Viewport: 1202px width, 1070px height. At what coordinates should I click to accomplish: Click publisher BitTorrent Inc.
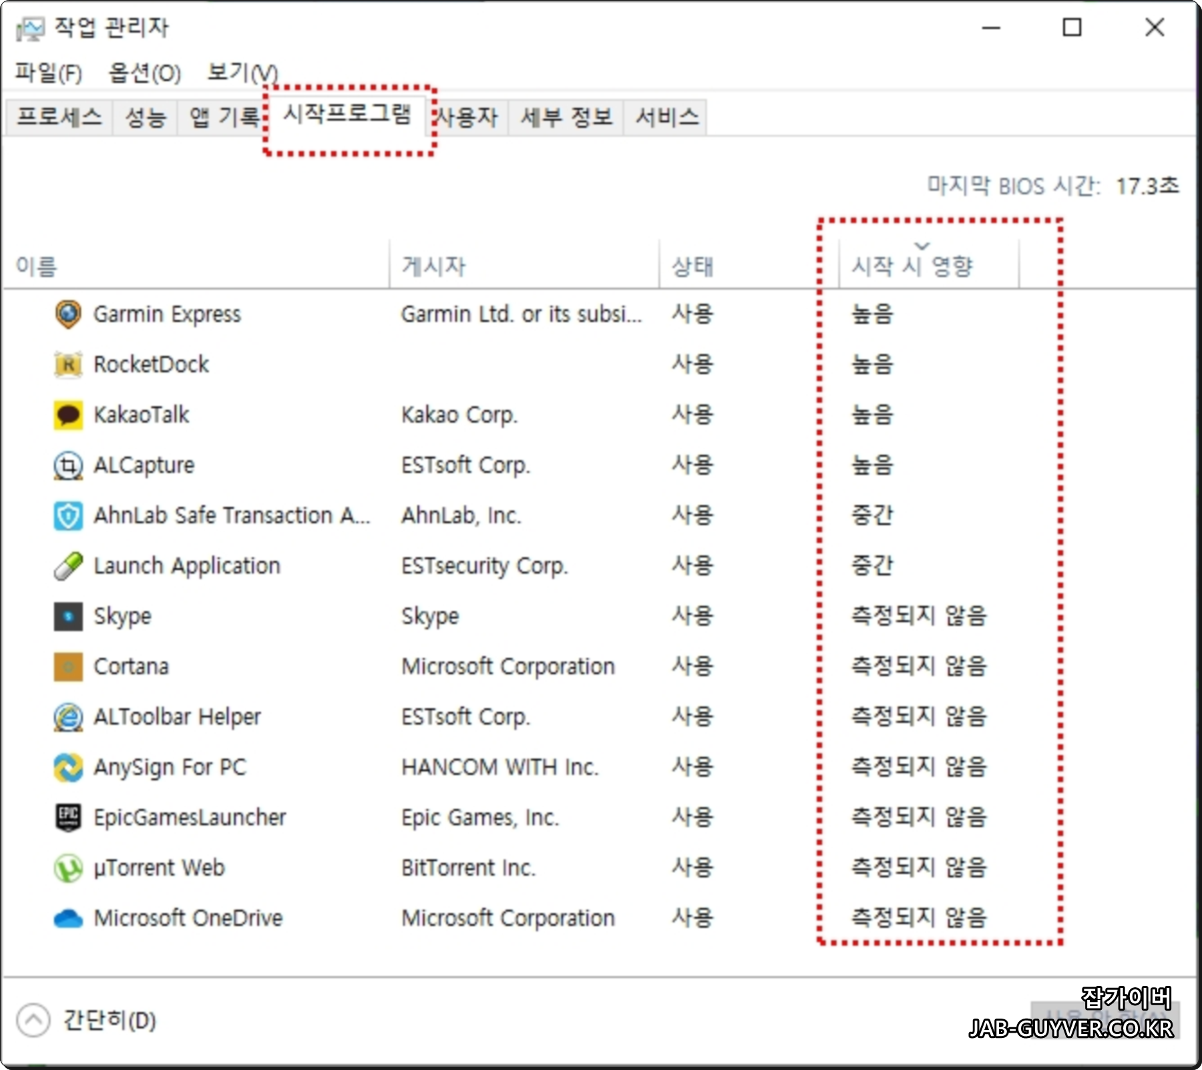pos(468,868)
